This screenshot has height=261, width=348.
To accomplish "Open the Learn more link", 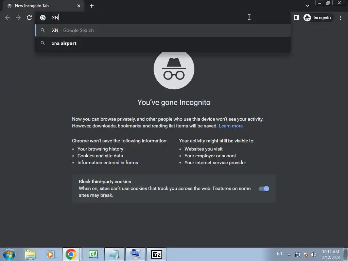I will [231, 126].
